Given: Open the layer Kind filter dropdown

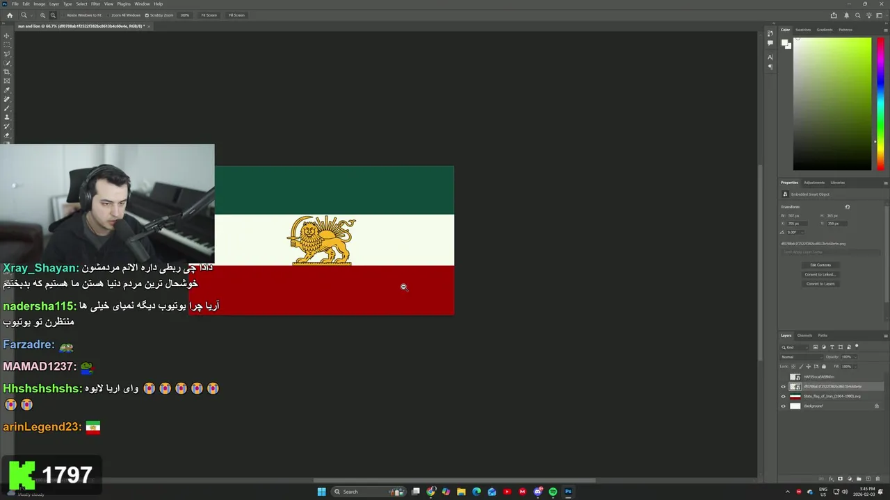Looking at the screenshot, I should pyautogui.click(x=795, y=347).
